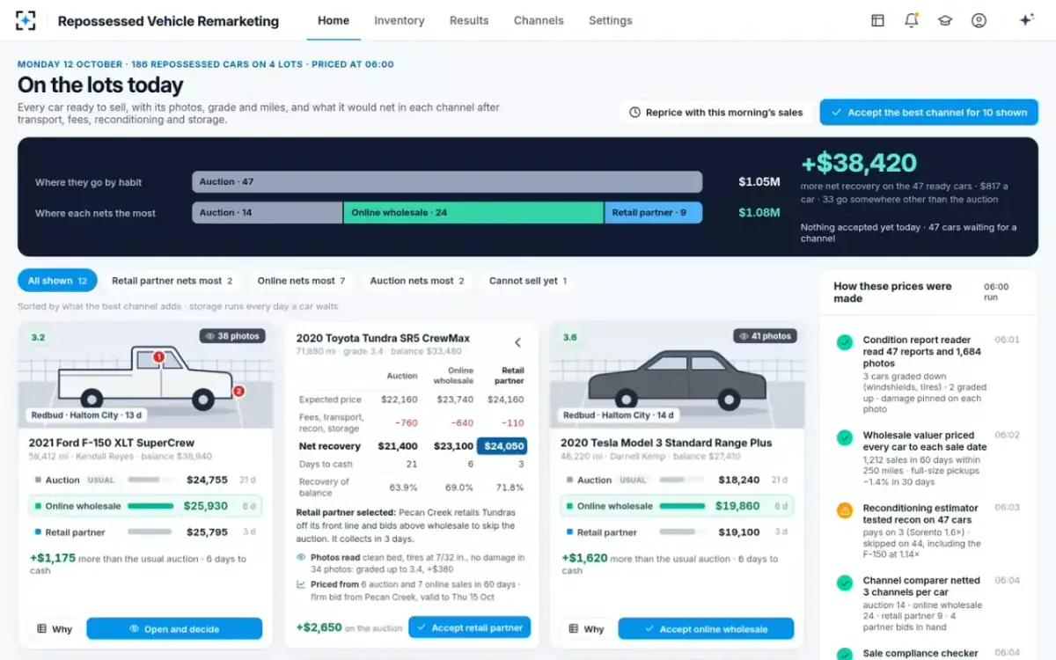Click the orange warning icon beside Reconditioning estimator
This screenshot has width=1056, height=660.
click(x=845, y=510)
